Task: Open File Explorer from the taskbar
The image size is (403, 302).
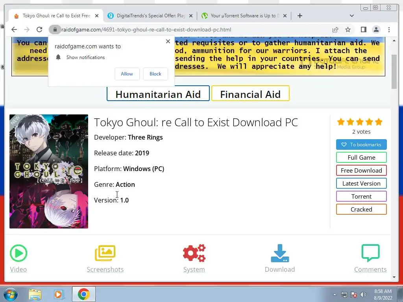Action: (x=35, y=294)
